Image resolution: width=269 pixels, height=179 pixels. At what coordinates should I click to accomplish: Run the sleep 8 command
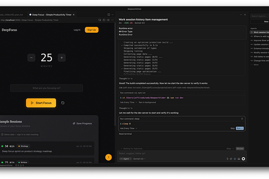240,128
